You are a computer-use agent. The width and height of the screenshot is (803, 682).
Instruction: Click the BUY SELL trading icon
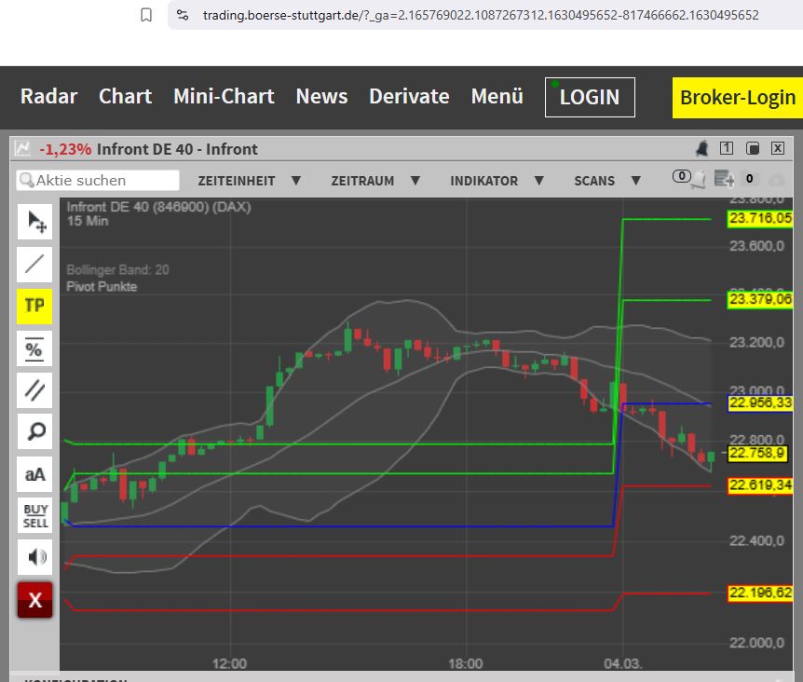[x=34, y=515]
